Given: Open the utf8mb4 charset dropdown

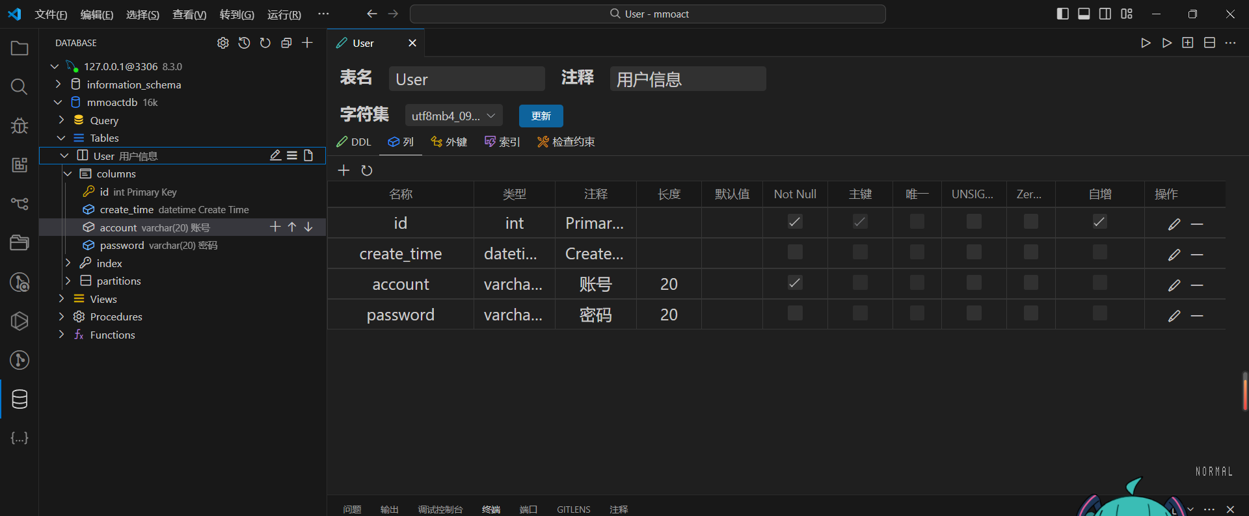Looking at the screenshot, I should [x=453, y=116].
